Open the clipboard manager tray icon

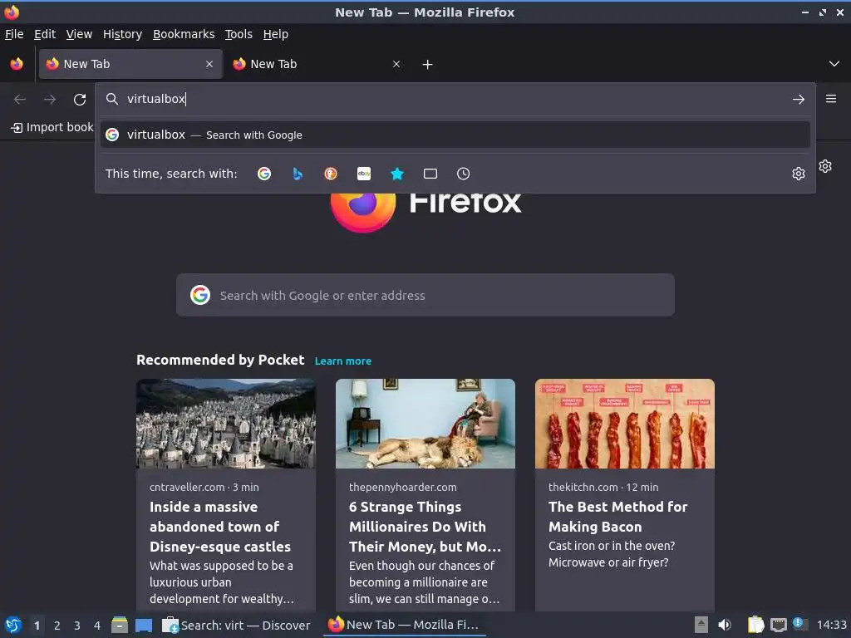coord(755,625)
